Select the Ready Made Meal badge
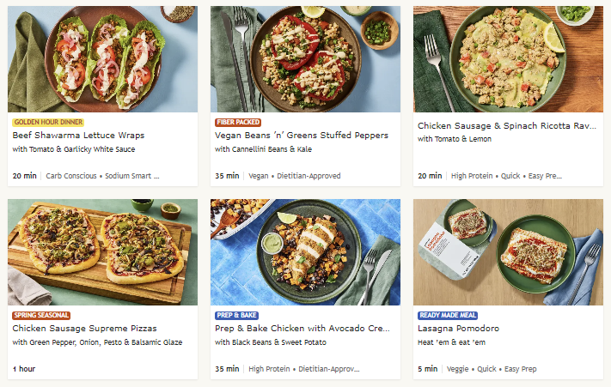611x387 pixels. [449, 316]
